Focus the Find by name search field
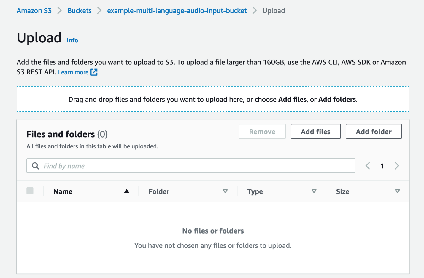The height and width of the screenshot is (278, 424). (x=196, y=166)
